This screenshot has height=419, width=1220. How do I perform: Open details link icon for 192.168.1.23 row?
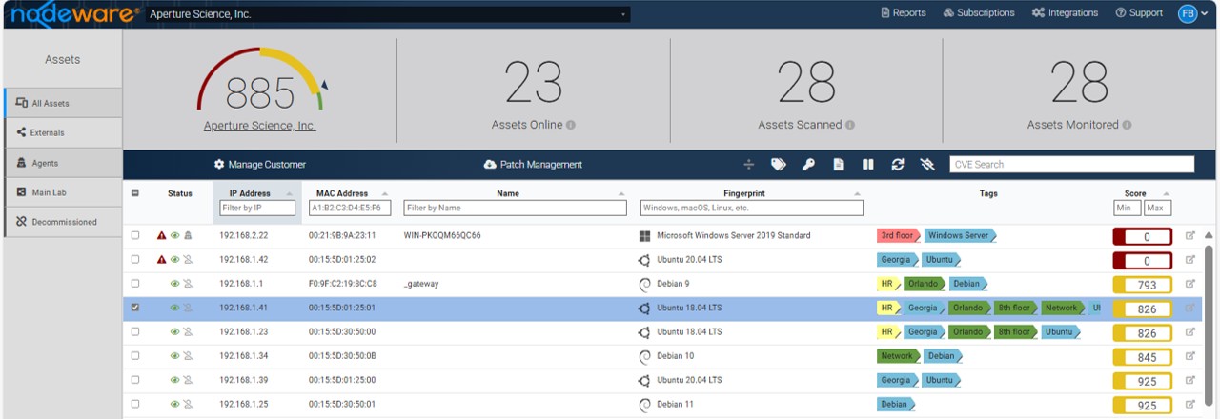[x=1189, y=331]
